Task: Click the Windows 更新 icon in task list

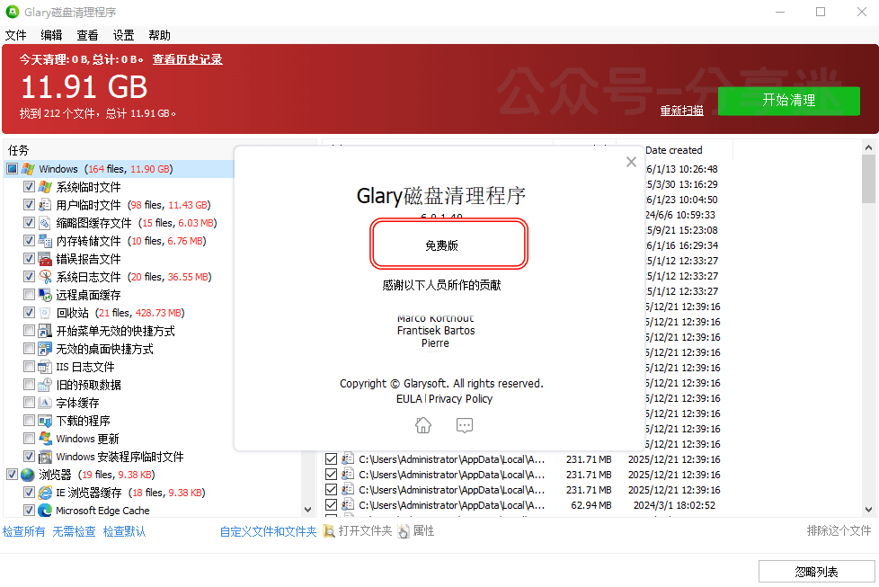Action: point(44,438)
